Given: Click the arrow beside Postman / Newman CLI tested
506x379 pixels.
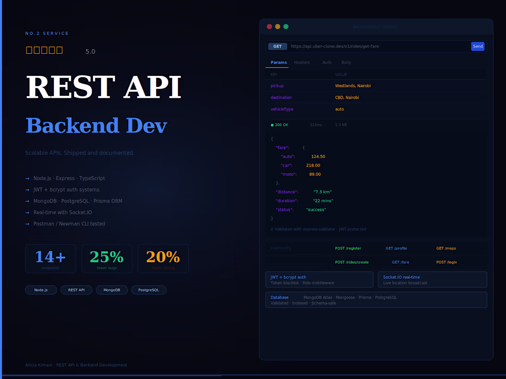Looking at the screenshot, I should 28,224.
